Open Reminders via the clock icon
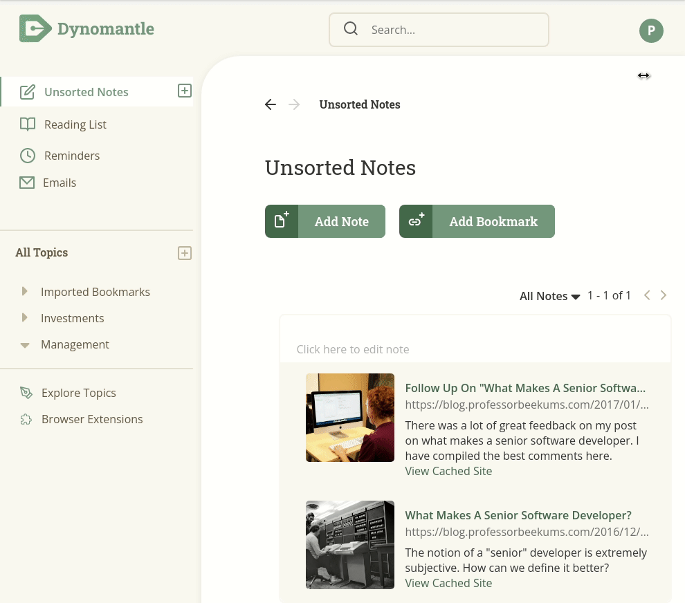The image size is (685, 603). (28, 156)
